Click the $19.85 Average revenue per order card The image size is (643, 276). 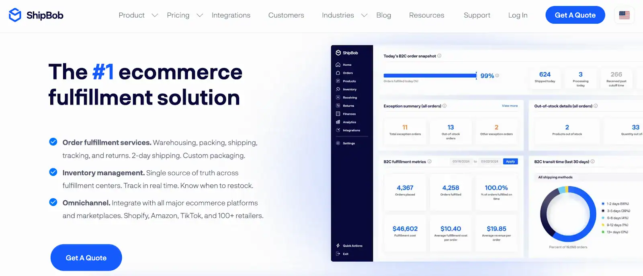click(x=496, y=233)
